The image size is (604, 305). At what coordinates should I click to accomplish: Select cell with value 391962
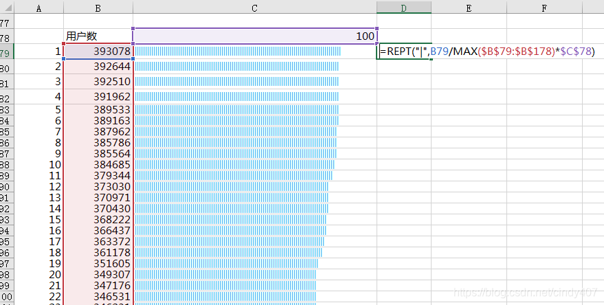pos(98,97)
